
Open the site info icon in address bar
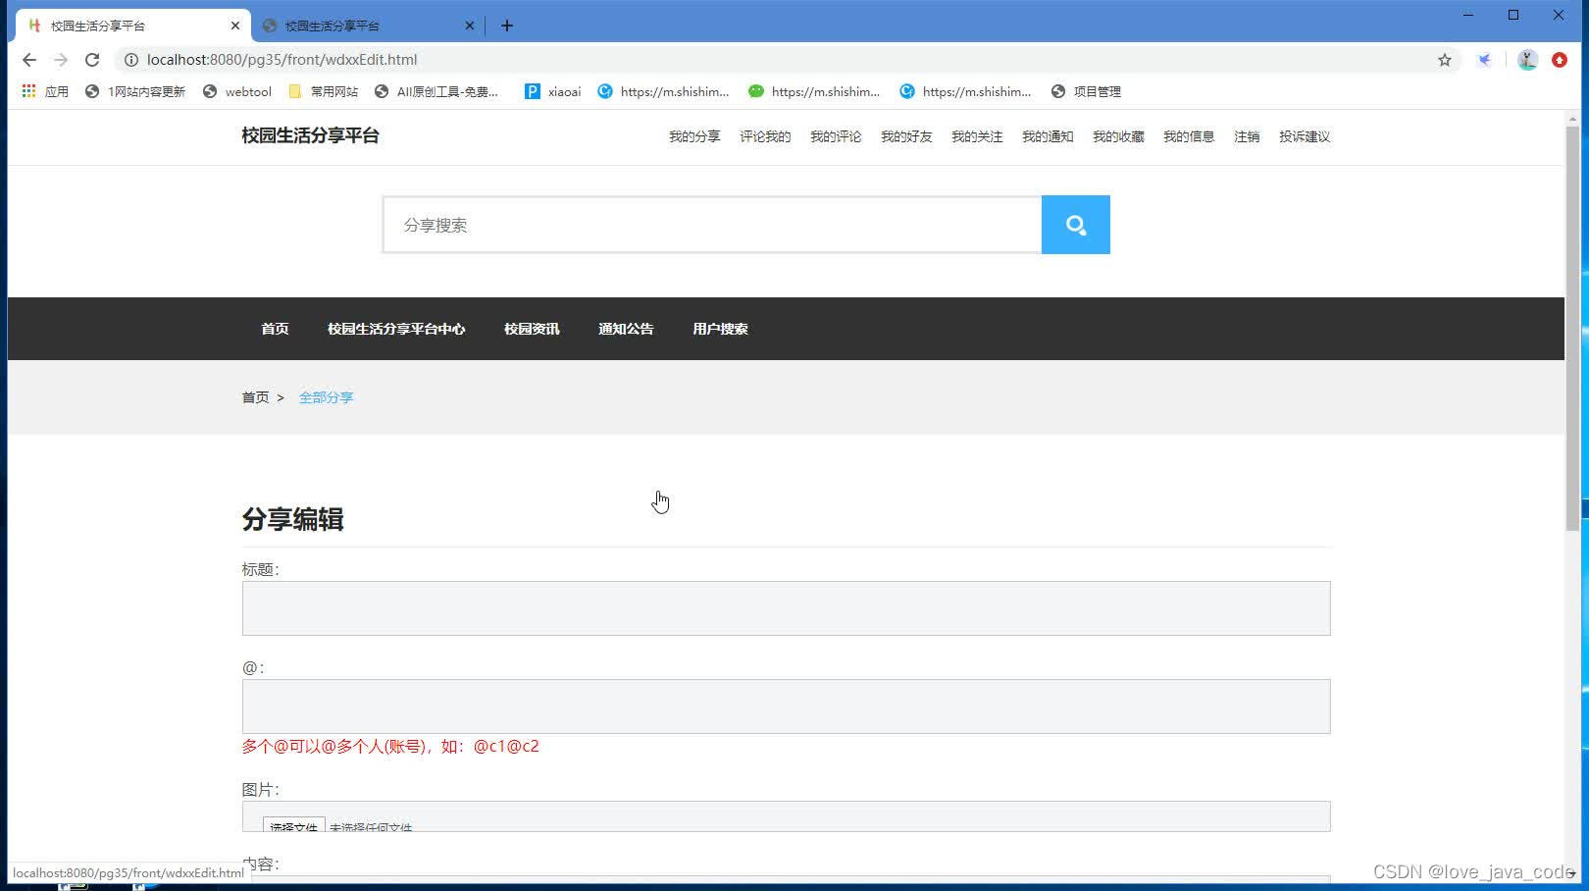130,60
